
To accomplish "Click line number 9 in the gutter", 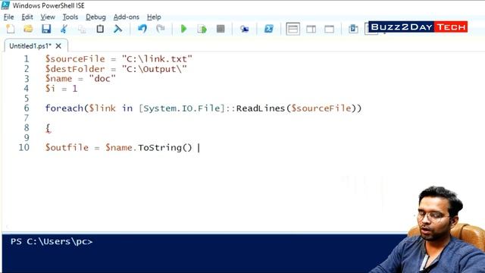I will [x=27, y=137].
